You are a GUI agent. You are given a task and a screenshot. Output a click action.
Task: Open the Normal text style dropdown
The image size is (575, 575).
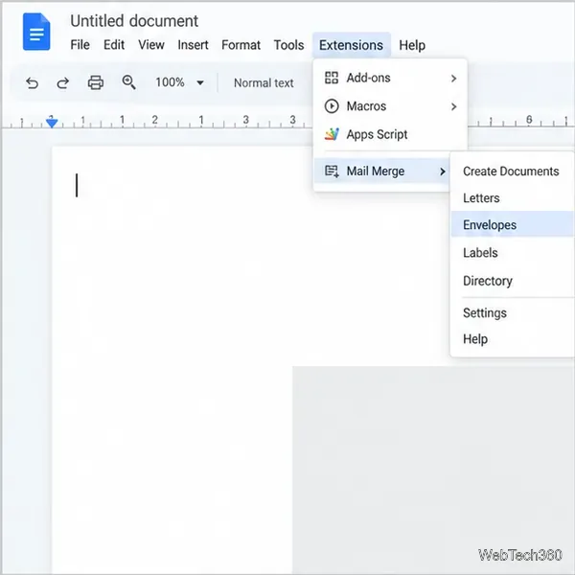pos(264,82)
